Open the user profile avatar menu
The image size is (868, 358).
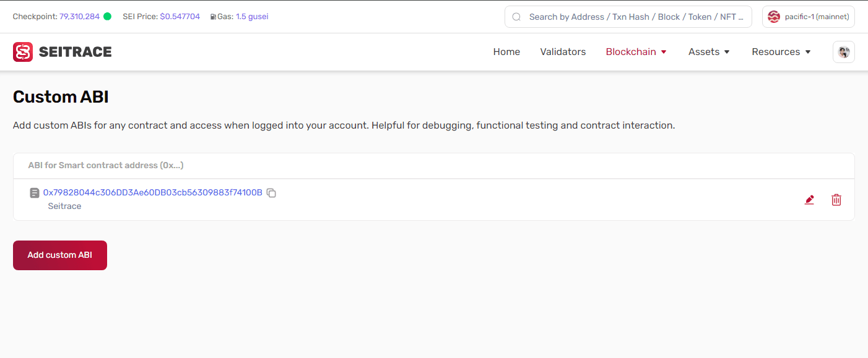843,52
